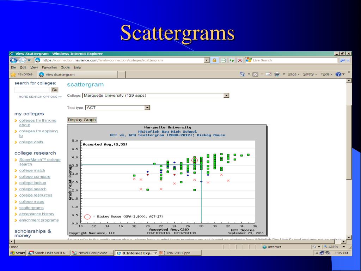Click the browser Forward arrow button
The width and height of the screenshot is (361, 271).
click(x=22, y=60)
